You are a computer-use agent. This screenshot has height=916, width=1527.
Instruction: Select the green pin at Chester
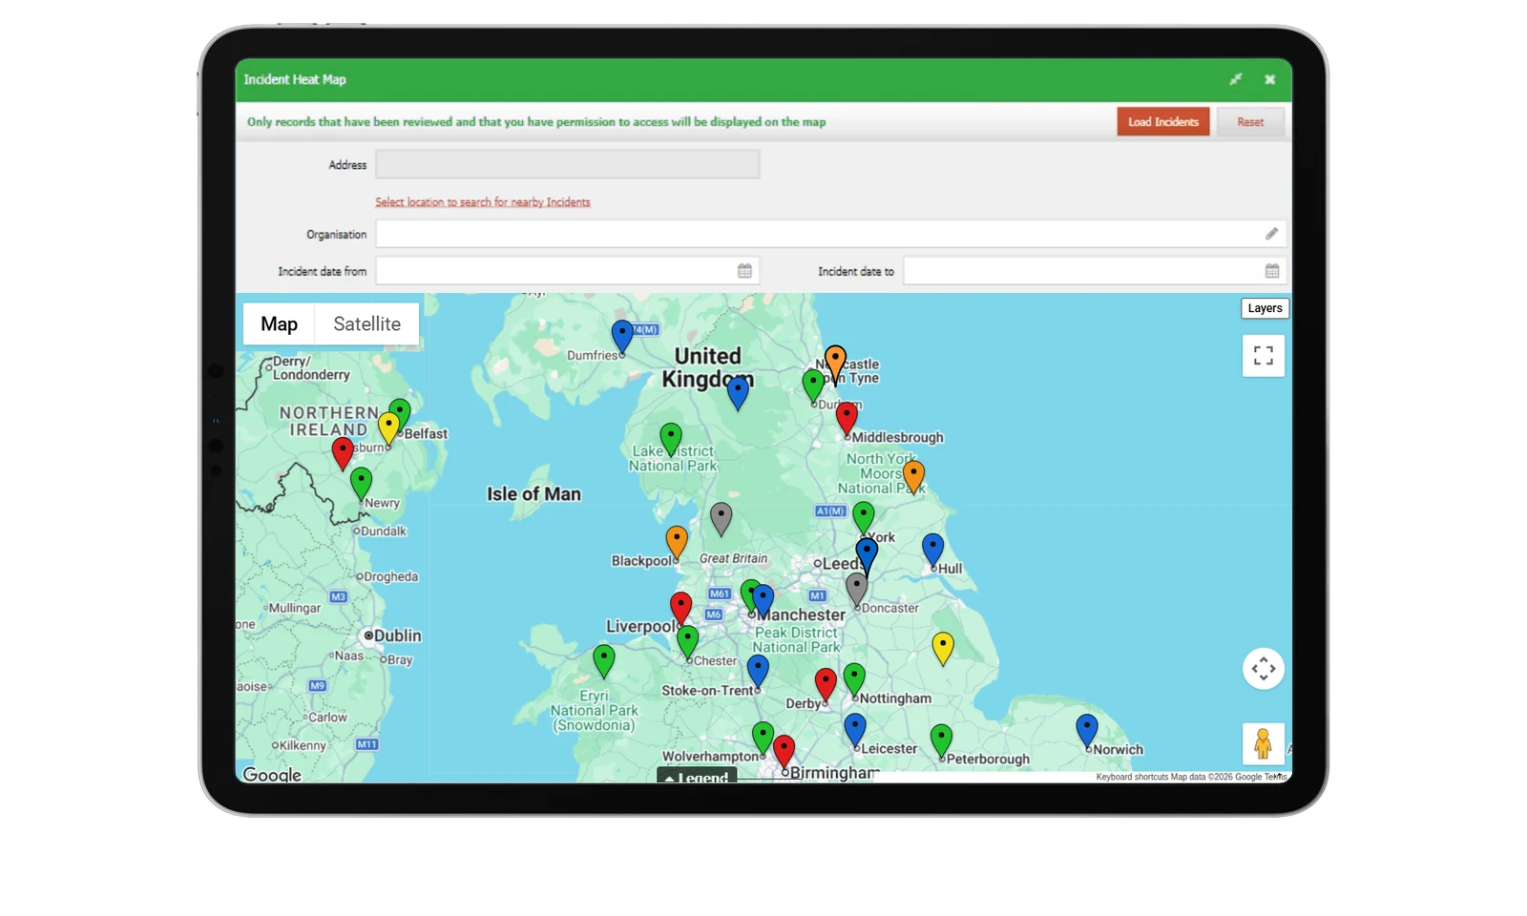pyautogui.click(x=687, y=643)
